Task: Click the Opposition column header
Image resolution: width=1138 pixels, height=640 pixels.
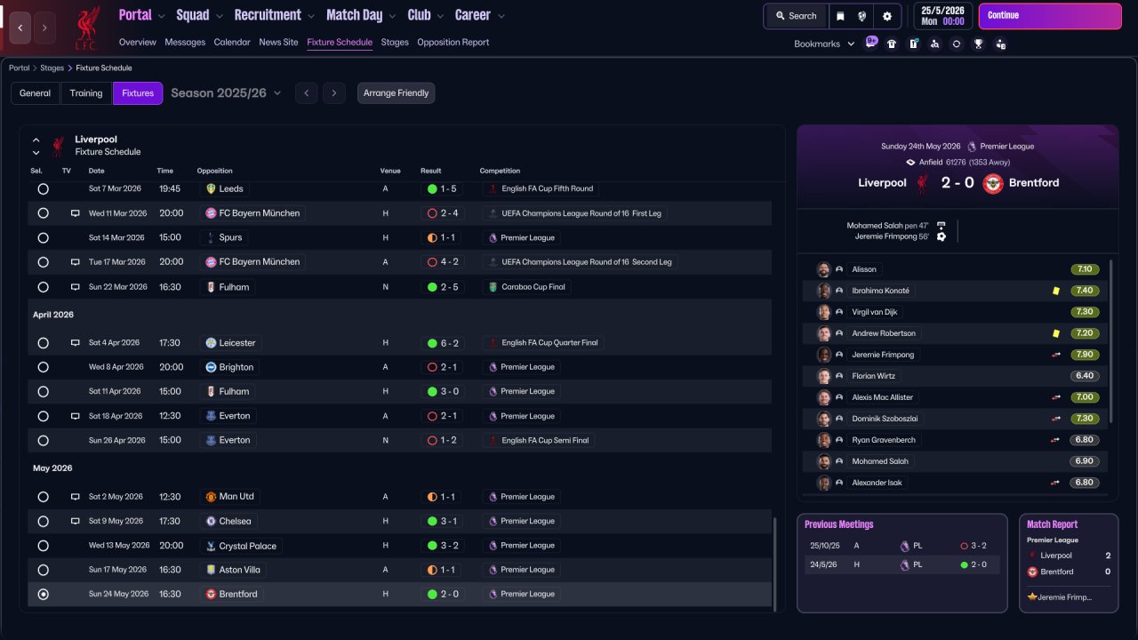Action: coord(214,171)
